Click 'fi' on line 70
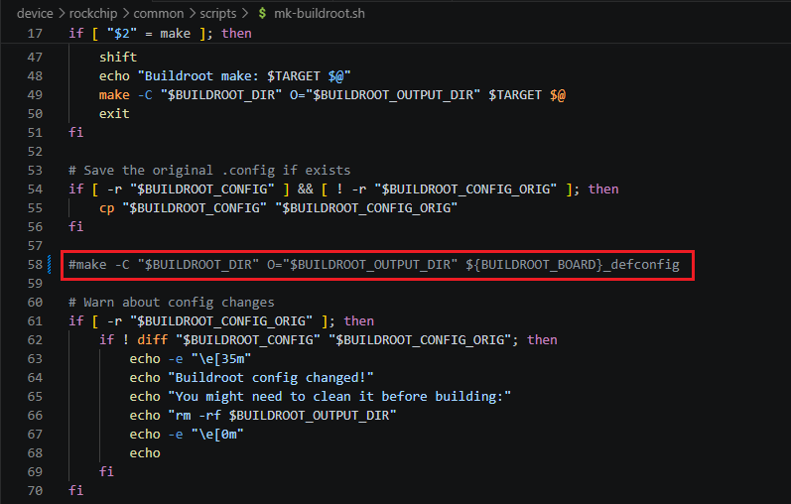 (75, 490)
